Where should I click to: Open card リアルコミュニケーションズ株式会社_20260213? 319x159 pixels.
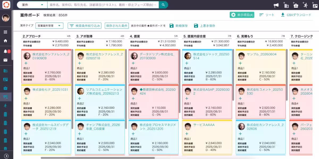click(x=100, y=102)
